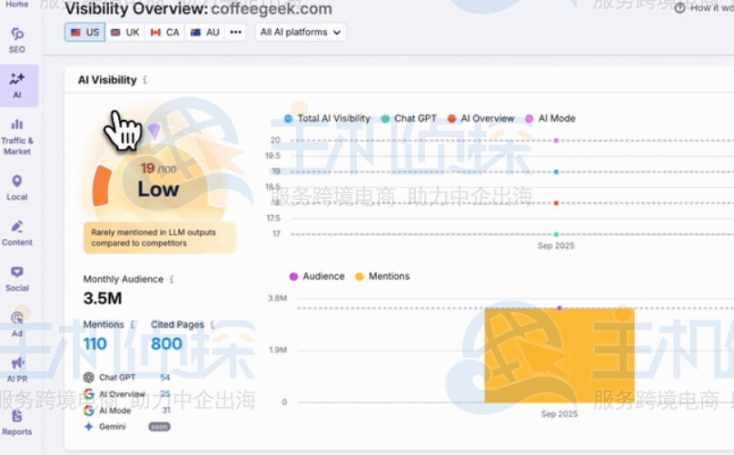Click the yellow Mentions bar for Sep 2025
This screenshot has height=455, width=734.
(560, 355)
